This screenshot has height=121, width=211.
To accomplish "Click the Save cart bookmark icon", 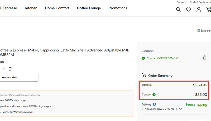I will click(199, 31).
